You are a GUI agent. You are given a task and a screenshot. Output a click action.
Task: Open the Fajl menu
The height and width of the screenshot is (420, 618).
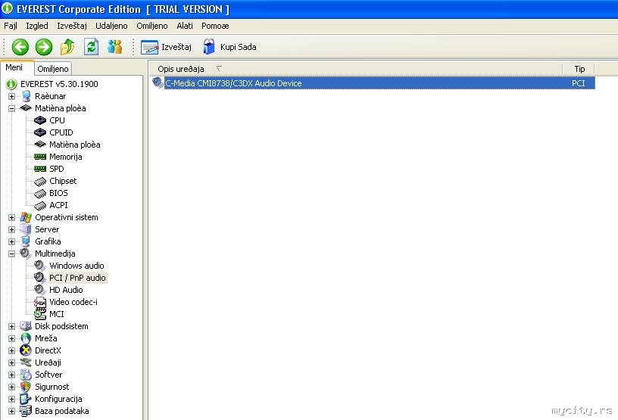click(11, 26)
